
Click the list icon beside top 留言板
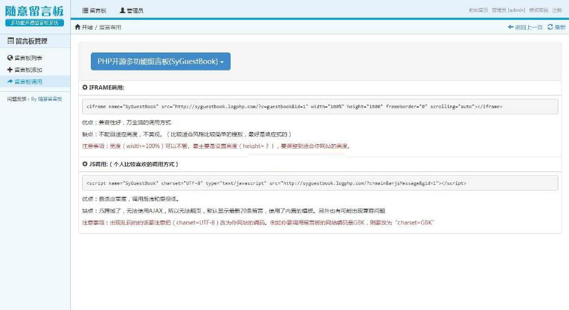click(x=85, y=11)
